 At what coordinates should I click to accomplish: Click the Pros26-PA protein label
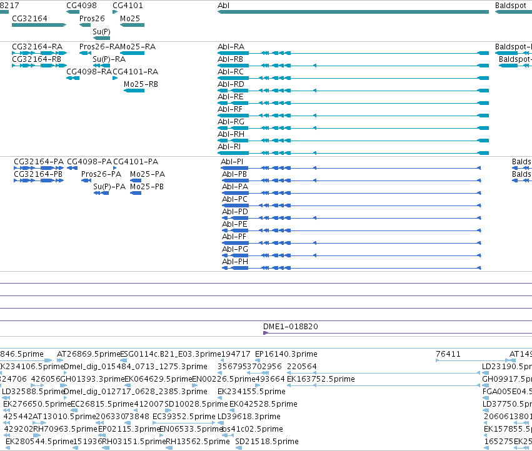pos(101,174)
